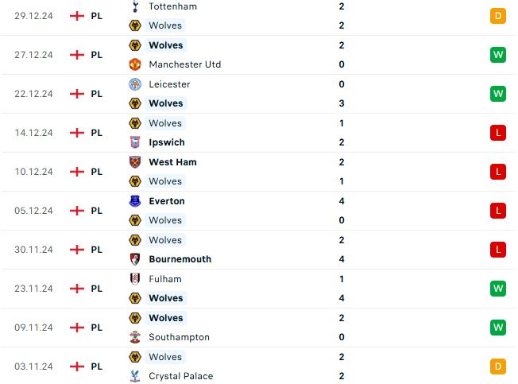
Task: Click the England flag on the 09.11.24 row
Action: [77, 328]
